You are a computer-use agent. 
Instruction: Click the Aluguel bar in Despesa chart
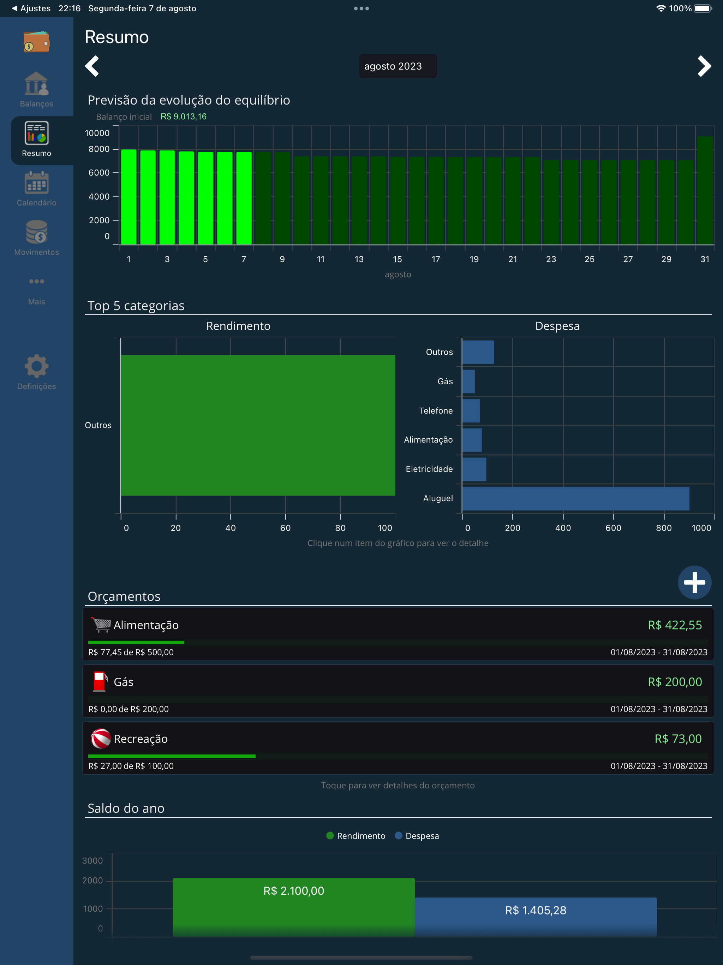[575, 499]
